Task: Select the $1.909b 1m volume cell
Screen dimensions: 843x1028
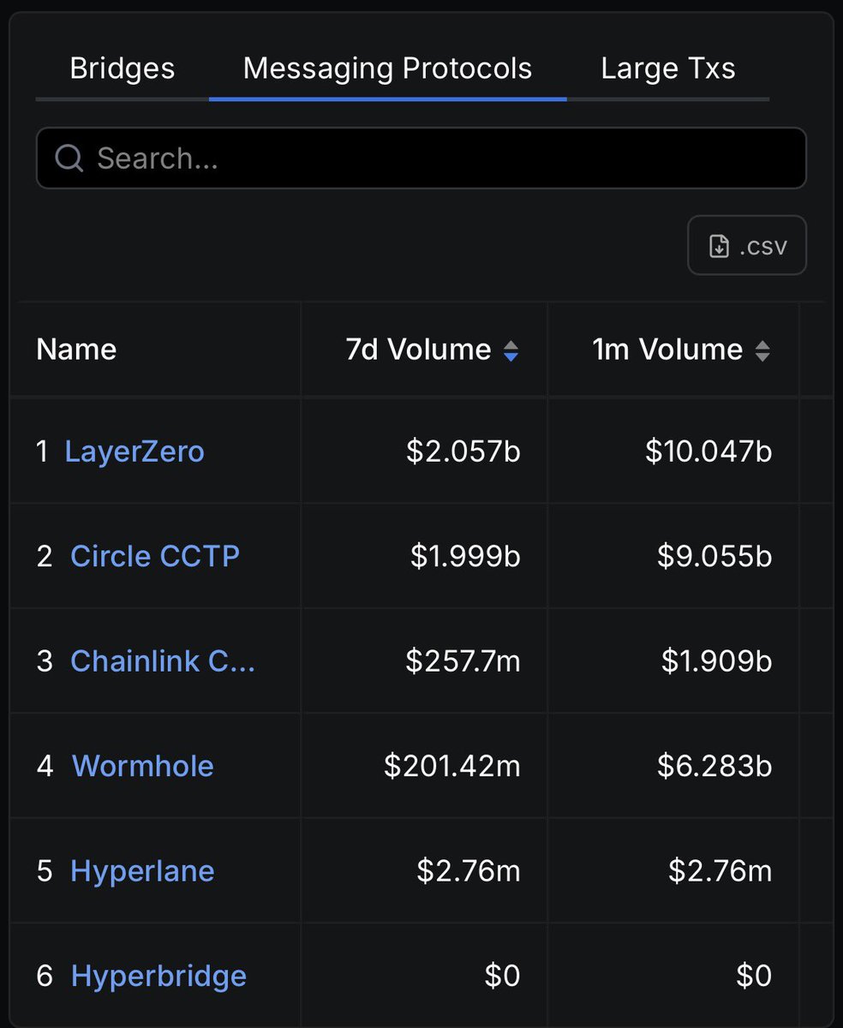Action: coord(673,661)
